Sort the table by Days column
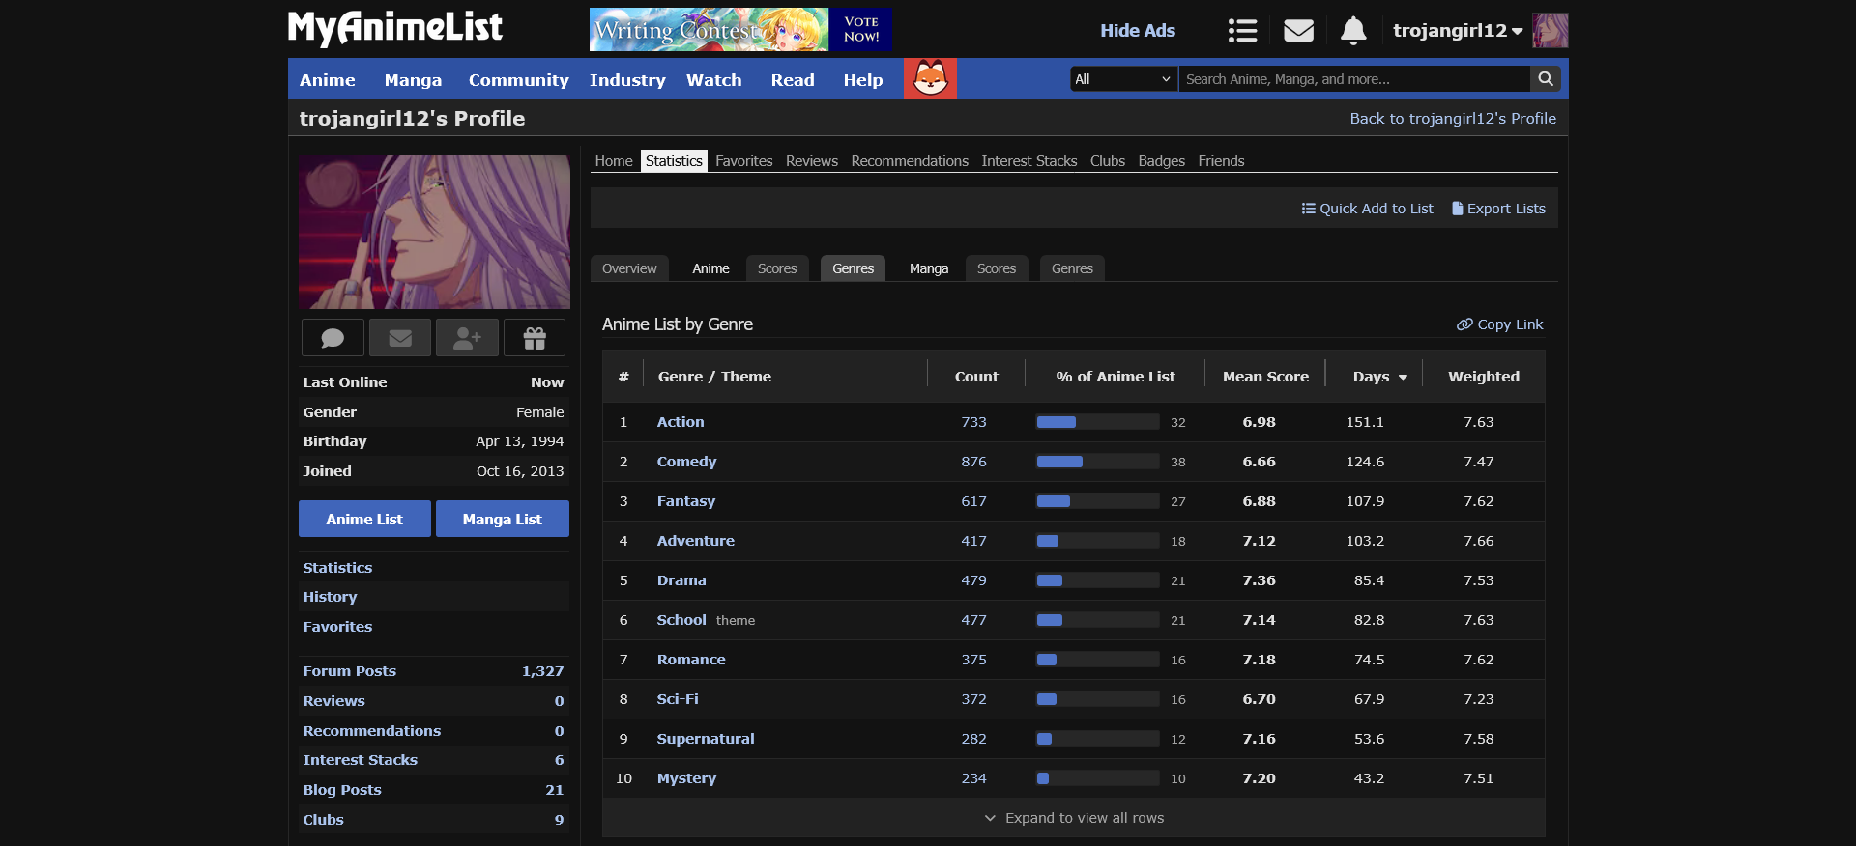 coord(1379,377)
